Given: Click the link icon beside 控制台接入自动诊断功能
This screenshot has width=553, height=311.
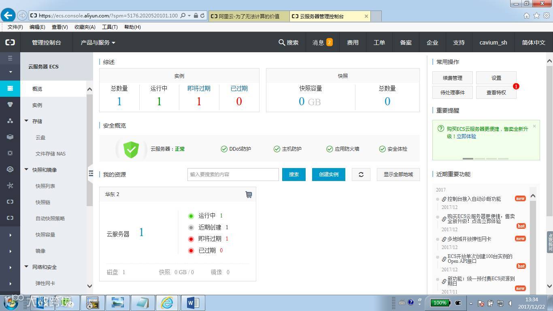Looking at the screenshot, I should 444,199.
